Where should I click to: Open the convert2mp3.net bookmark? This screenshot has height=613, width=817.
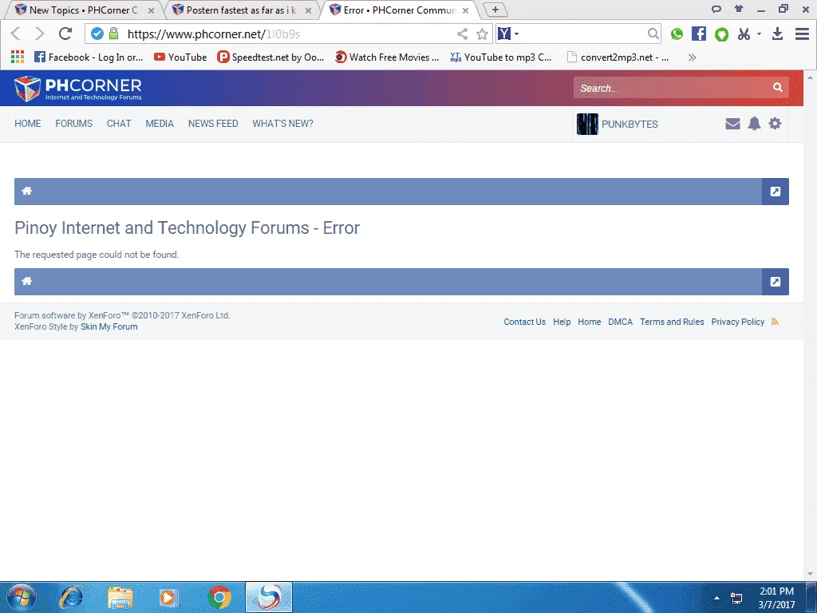pos(618,57)
